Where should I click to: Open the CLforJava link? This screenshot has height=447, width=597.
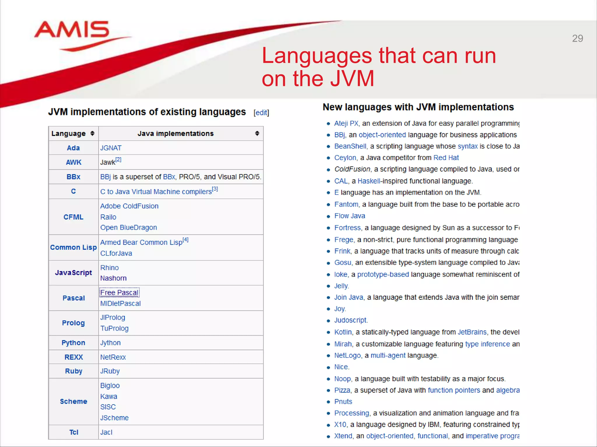[x=116, y=253]
